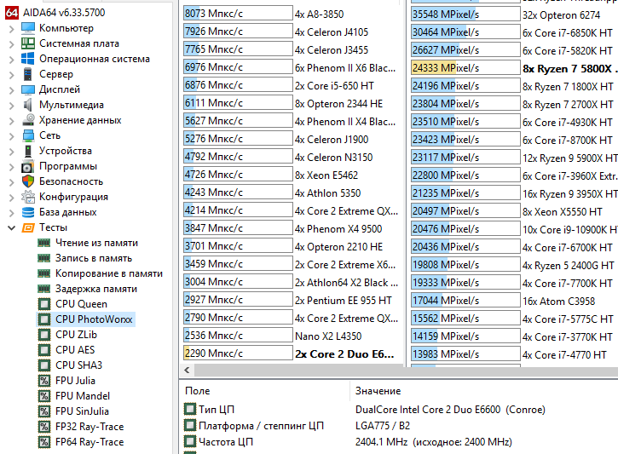Image resolution: width=618 pixels, height=454 pixels.
Task: Click the 13983 MPixel/s result bar
Action: coord(465,354)
